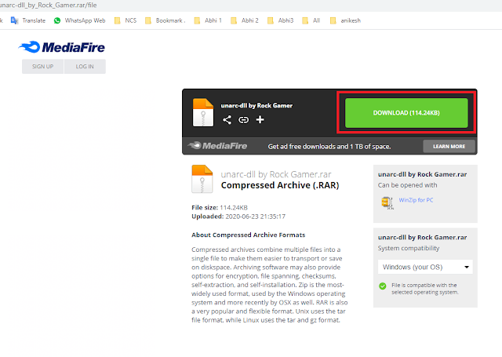This screenshot has height=357, width=502.
Task: Click the share icon under the file name
Action: coord(227,120)
